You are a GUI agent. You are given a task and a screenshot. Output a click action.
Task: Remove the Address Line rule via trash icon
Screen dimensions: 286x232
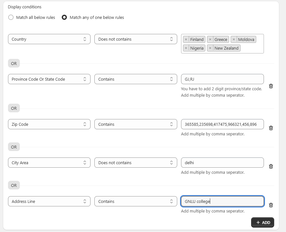[x=271, y=205]
